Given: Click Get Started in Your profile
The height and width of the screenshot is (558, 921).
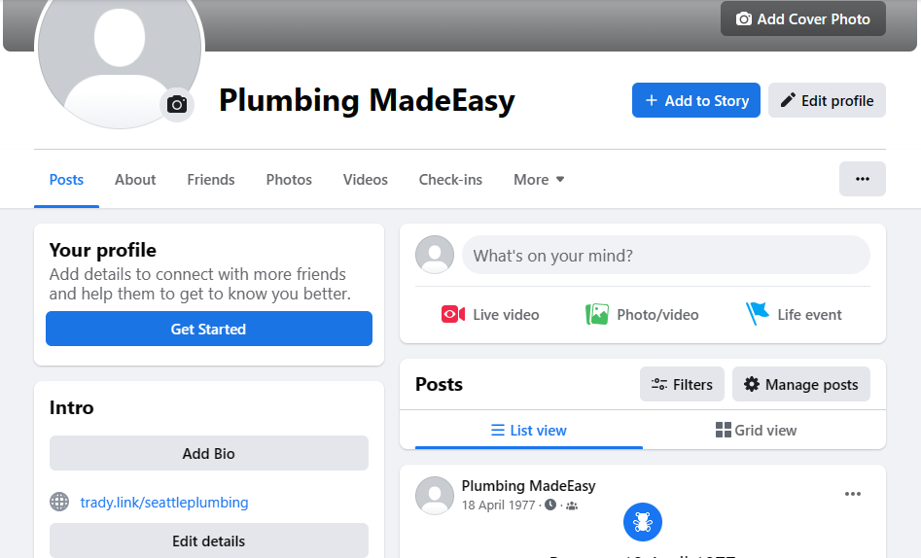Looking at the screenshot, I should [x=208, y=329].
